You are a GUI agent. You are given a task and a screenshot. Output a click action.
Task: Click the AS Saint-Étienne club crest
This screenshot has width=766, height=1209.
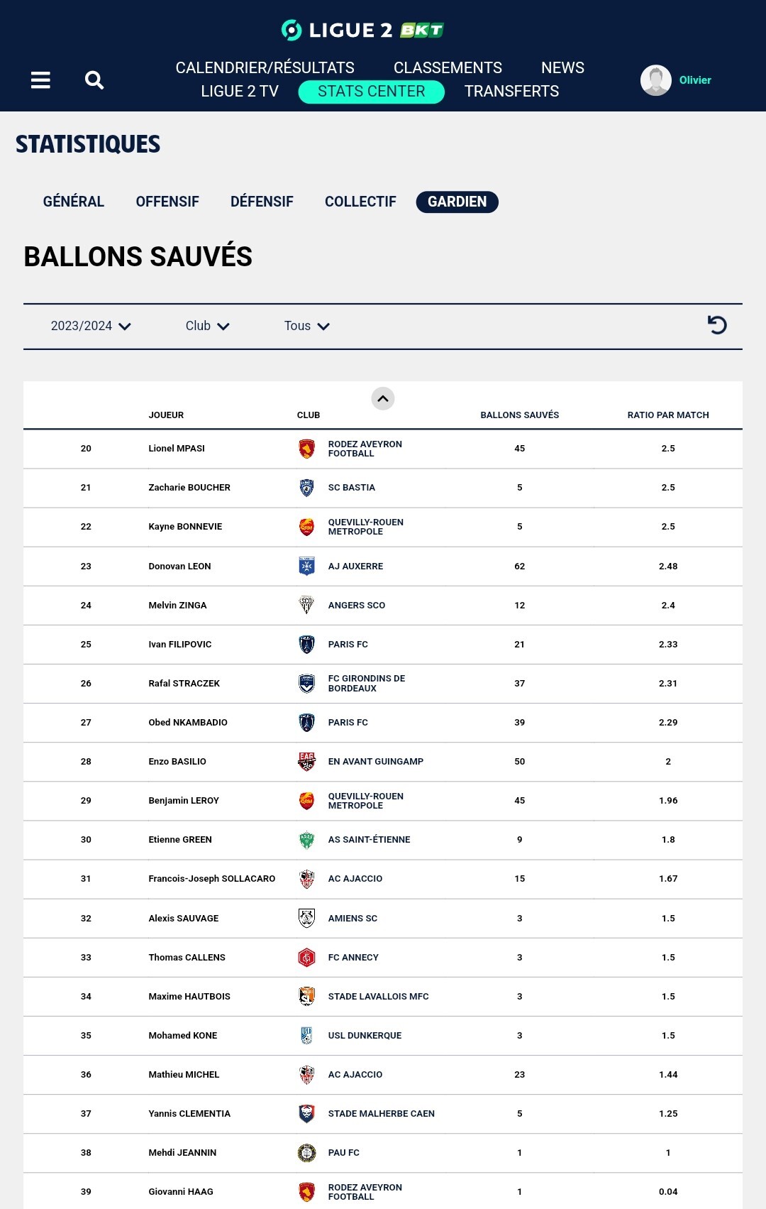pos(306,840)
